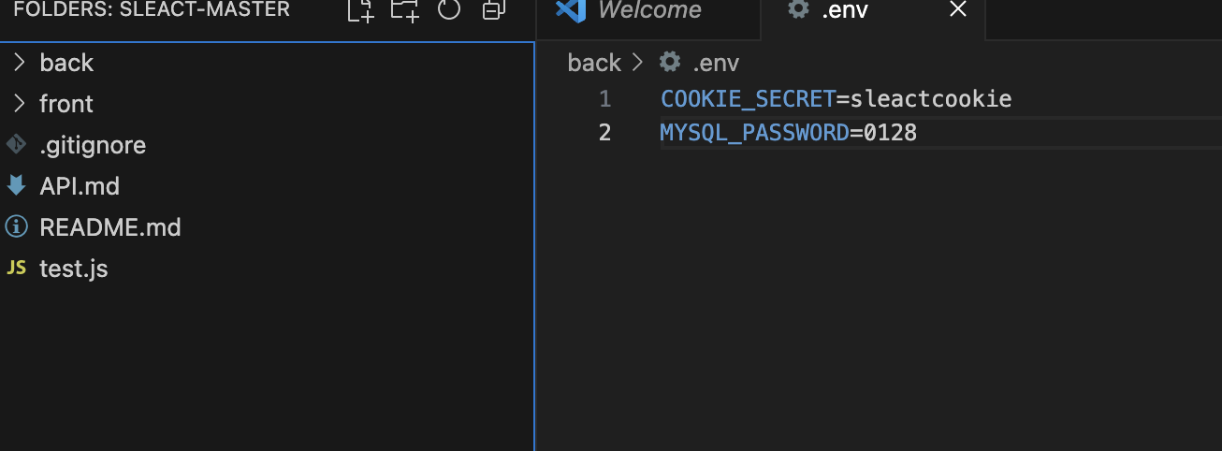This screenshot has width=1222, height=451.
Task: Expand the back folder chevron
Action: 19,63
